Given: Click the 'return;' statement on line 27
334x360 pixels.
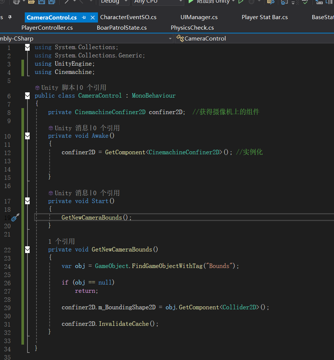Looking at the screenshot, I should pyautogui.click(x=86, y=291).
